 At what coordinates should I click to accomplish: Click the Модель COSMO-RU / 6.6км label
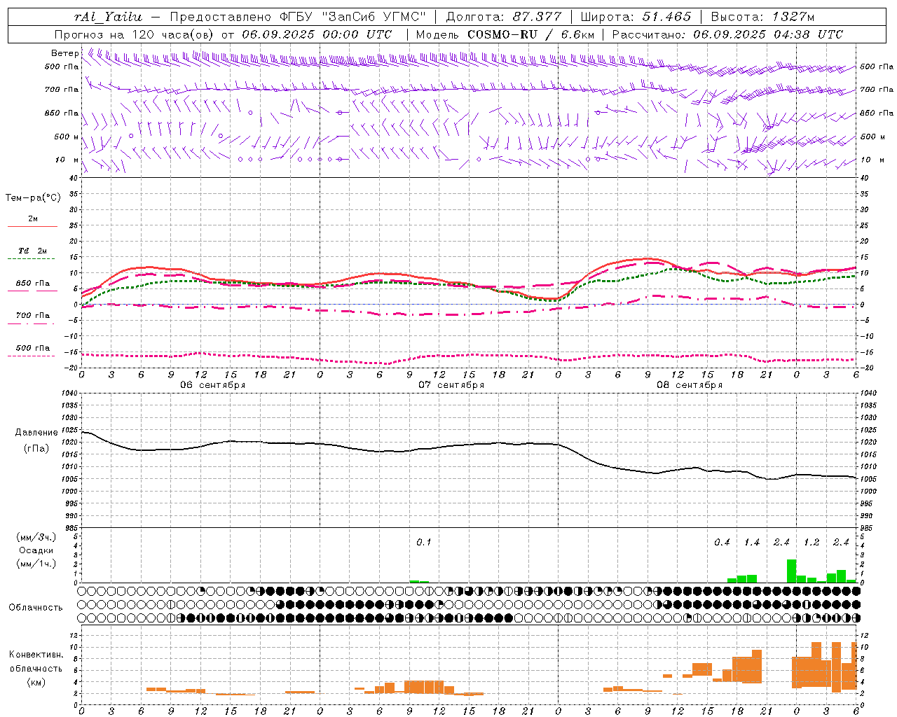(x=505, y=34)
